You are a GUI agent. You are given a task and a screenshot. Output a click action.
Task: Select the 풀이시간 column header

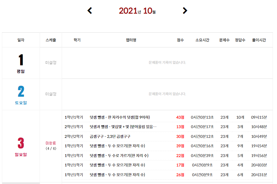(x=259, y=40)
